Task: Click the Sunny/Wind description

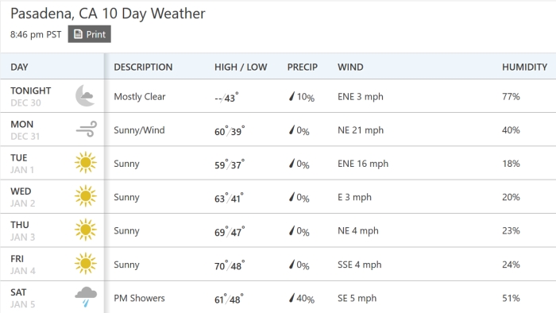Action: [x=139, y=130]
